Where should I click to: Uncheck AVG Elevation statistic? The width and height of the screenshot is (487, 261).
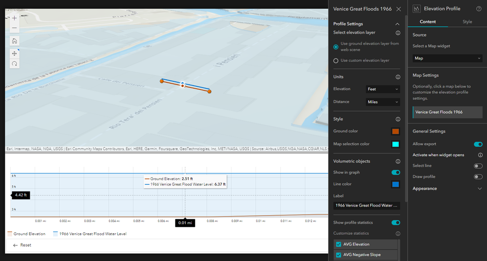click(x=338, y=244)
